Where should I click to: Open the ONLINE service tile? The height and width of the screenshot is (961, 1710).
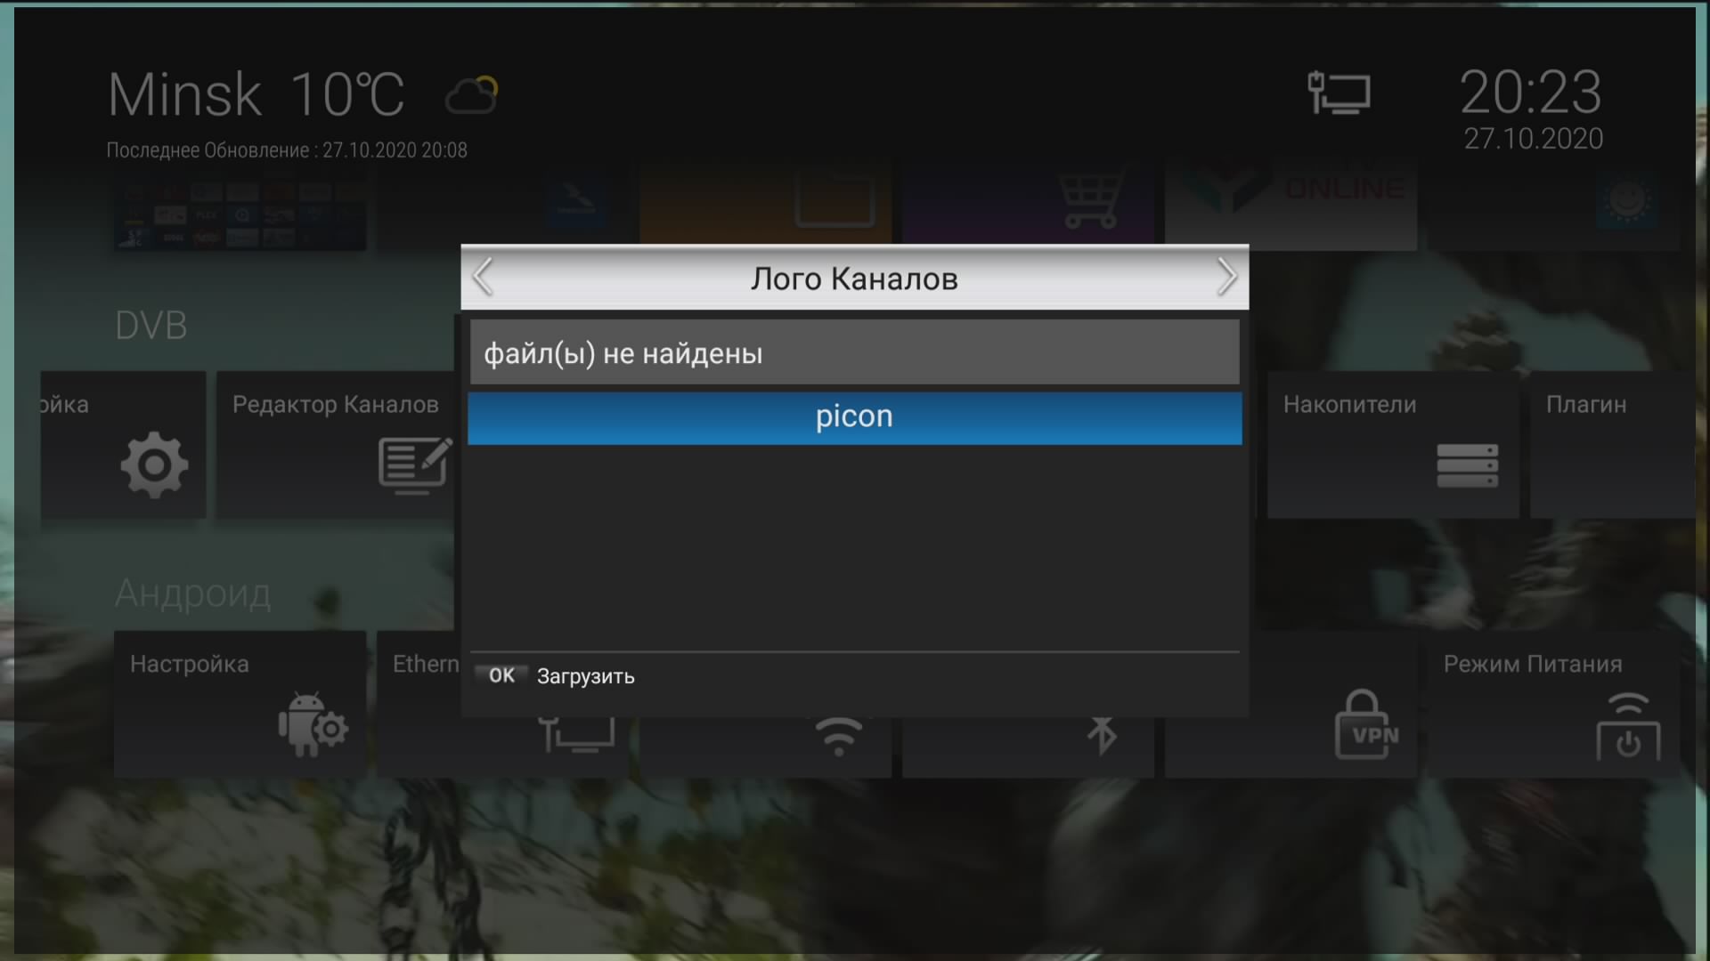(x=1291, y=203)
